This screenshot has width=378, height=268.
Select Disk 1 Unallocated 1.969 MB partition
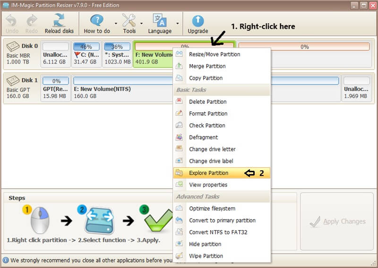tap(356, 88)
